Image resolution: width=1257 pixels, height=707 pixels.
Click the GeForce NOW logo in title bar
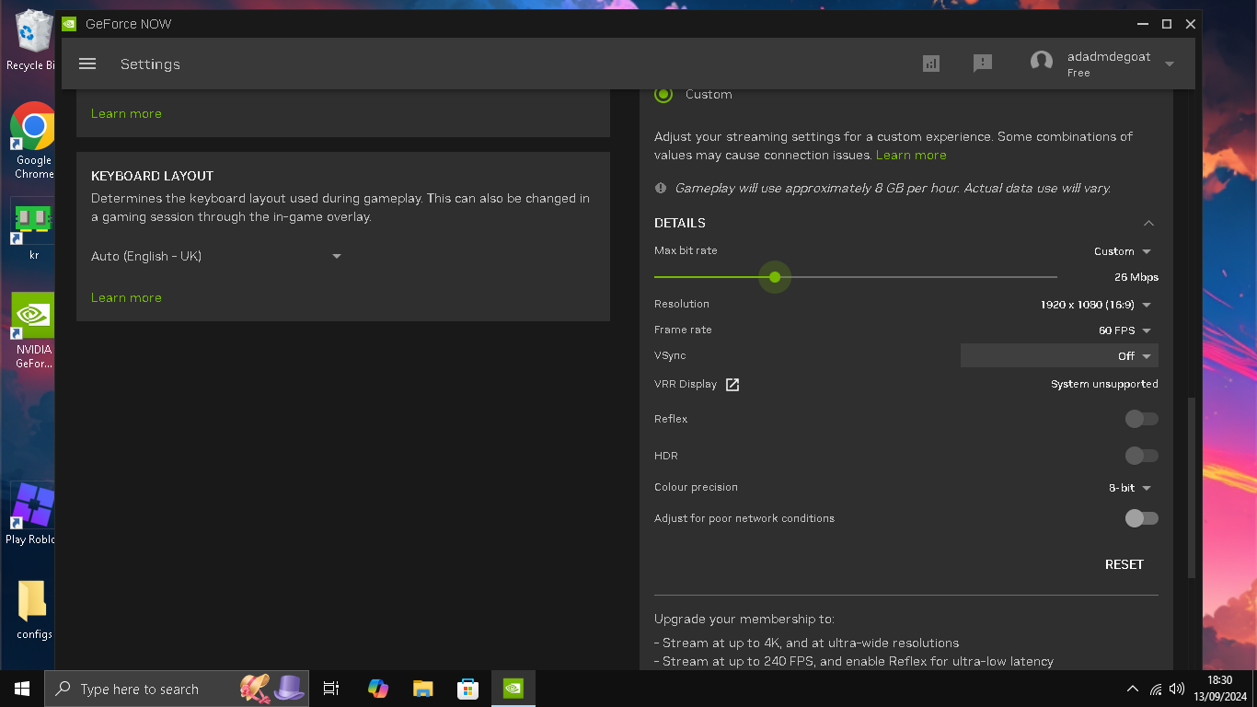point(69,24)
